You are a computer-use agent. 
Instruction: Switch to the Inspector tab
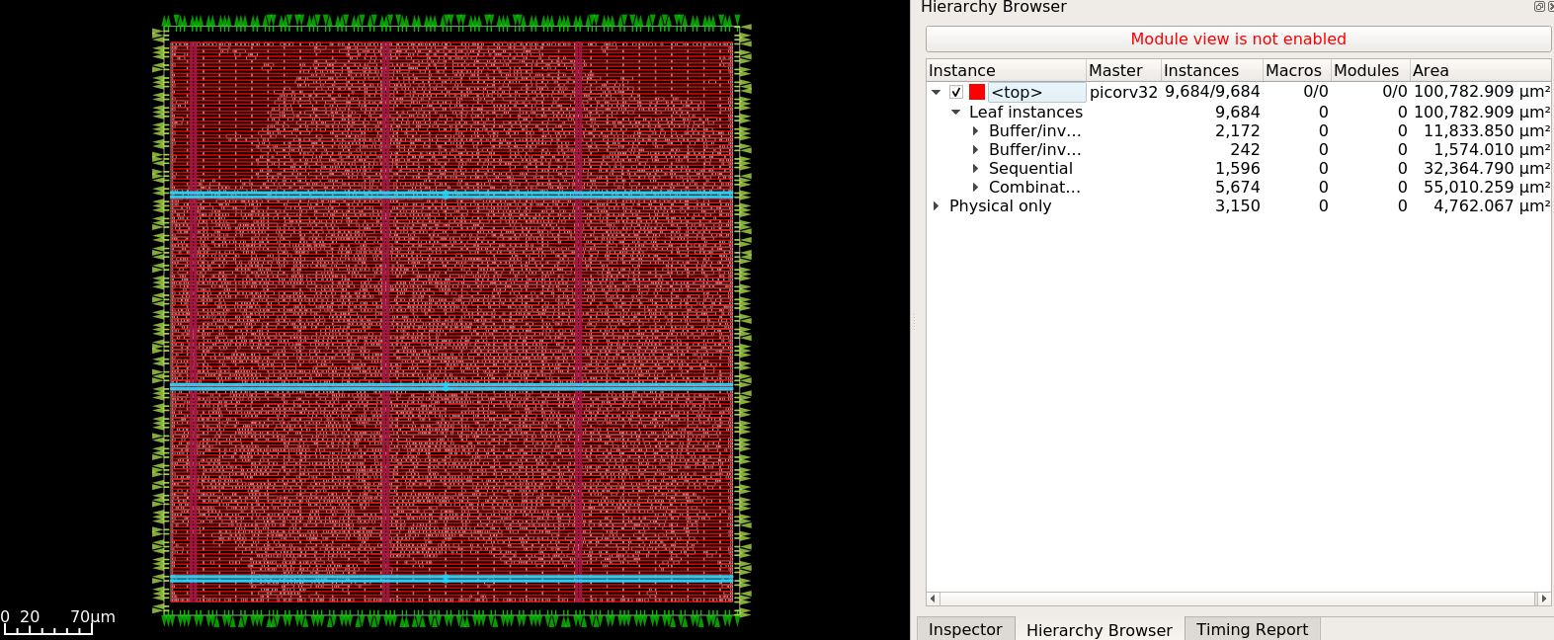964,629
